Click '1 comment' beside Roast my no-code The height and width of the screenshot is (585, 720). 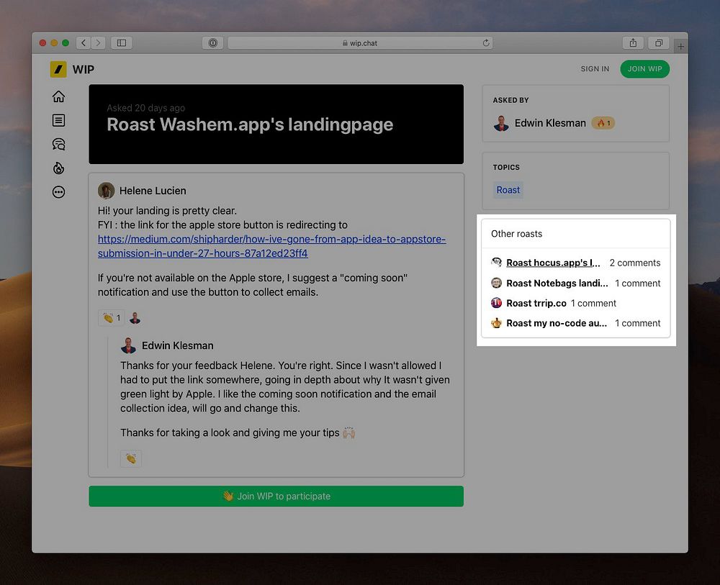click(638, 323)
